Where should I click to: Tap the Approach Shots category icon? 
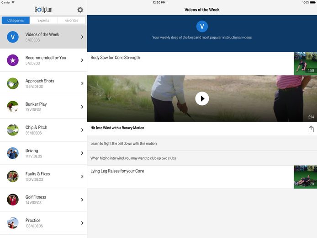point(13,83)
